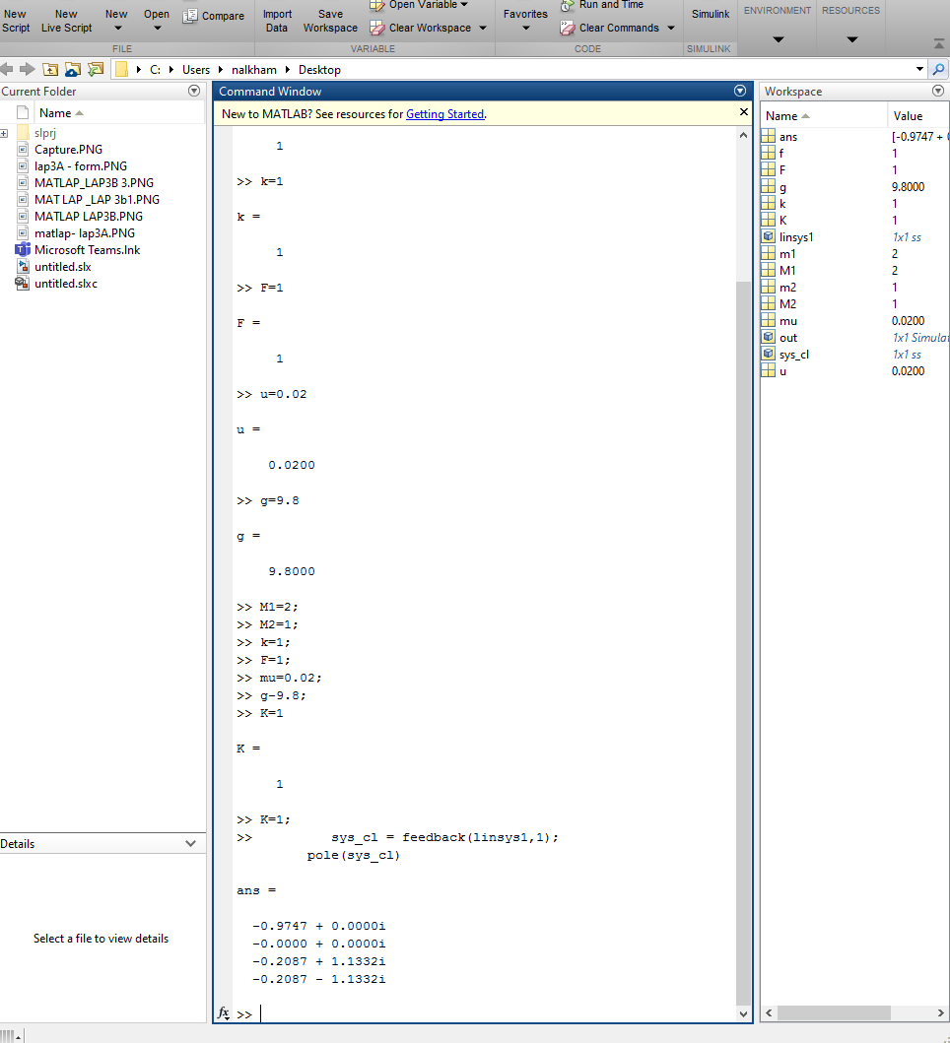This screenshot has height=1043, width=950.
Task: Expand the slprj folder tree node
Action: click(4, 134)
